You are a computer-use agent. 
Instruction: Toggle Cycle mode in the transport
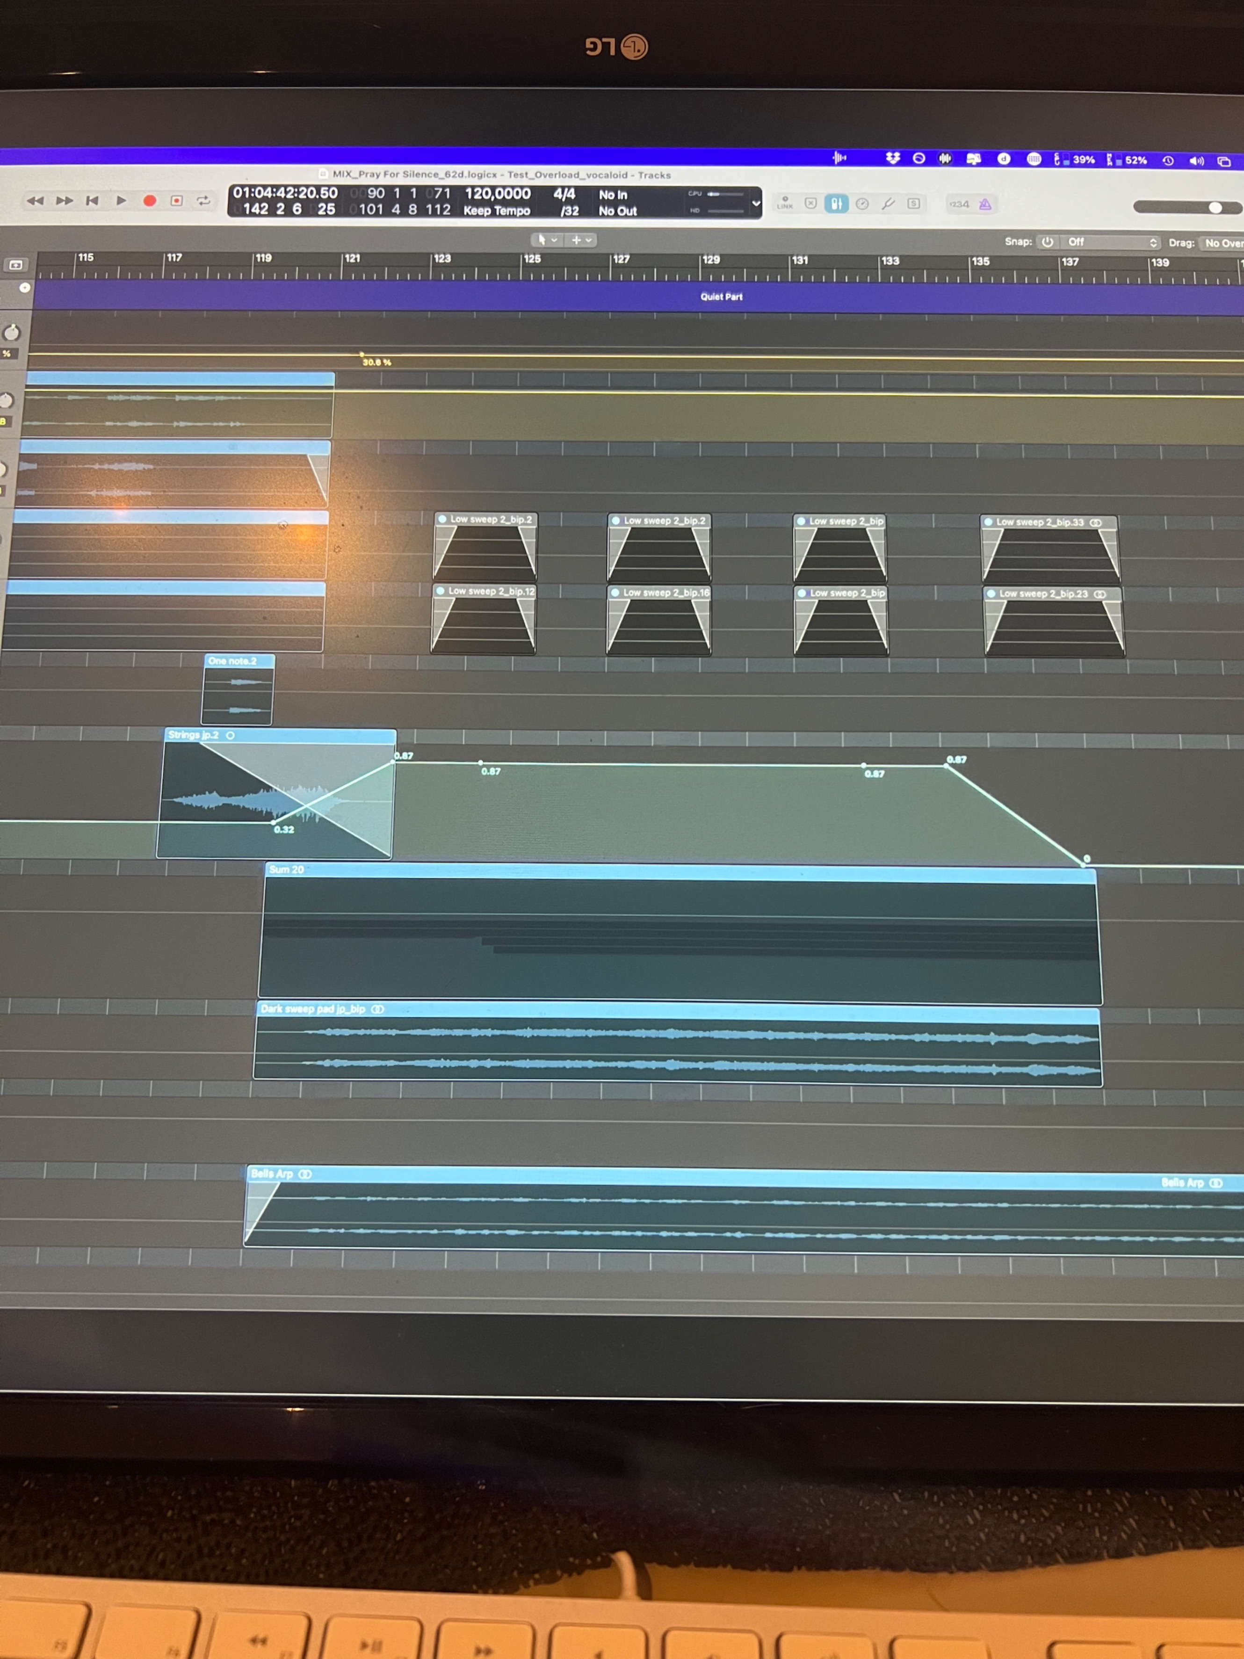pos(203,201)
